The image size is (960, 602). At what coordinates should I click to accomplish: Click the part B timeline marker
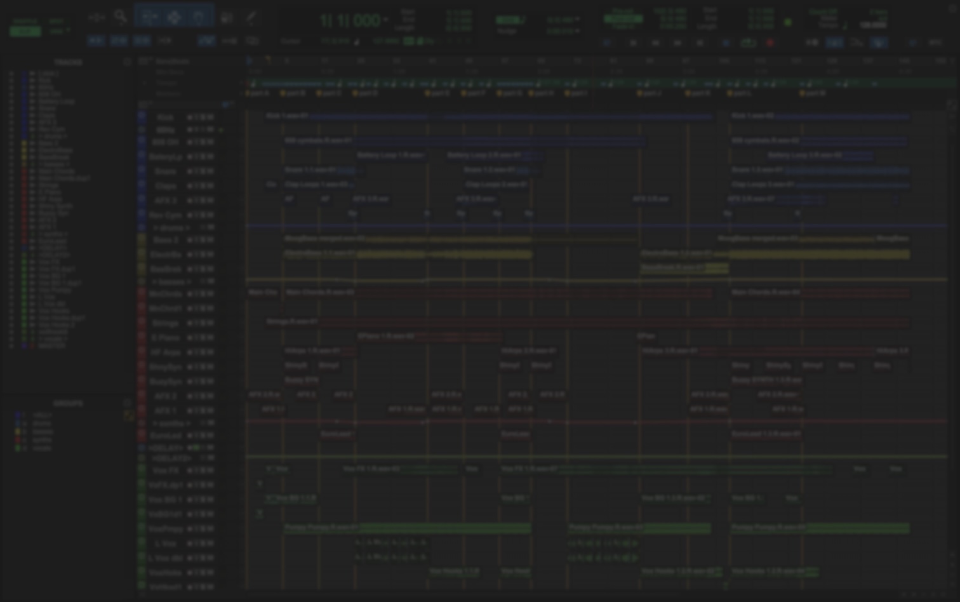(x=293, y=93)
